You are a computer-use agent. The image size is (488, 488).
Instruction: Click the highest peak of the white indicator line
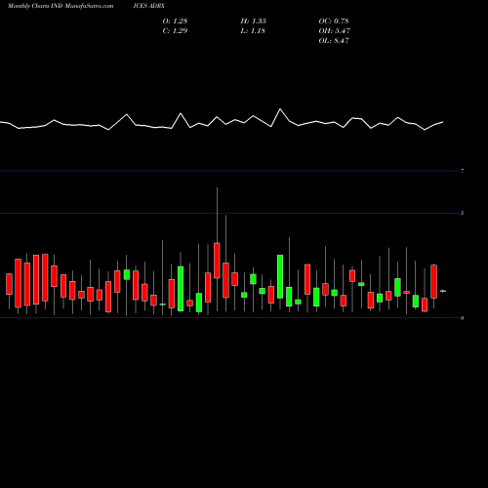point(280,109)
